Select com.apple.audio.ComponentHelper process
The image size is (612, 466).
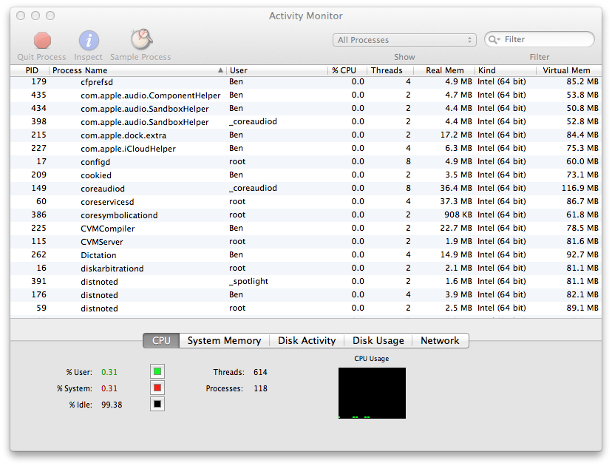click(306, 95)
